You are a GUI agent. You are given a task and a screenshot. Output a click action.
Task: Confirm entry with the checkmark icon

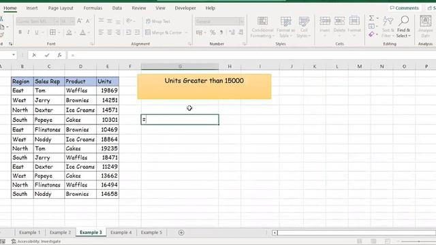tap(47, 55)
